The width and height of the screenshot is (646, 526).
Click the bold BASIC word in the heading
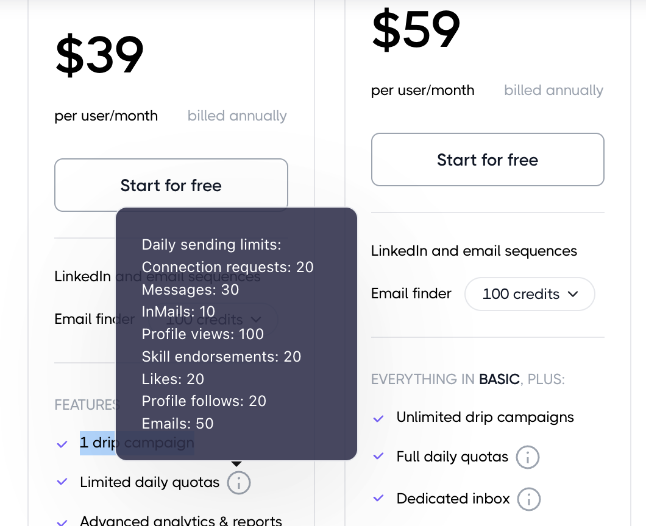[x=499, y=380]
